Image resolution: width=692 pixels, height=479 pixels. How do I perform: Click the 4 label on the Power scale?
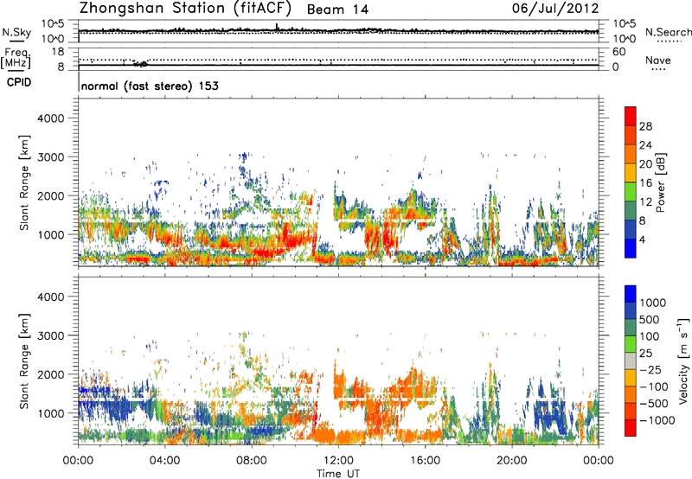coord(643,239)
